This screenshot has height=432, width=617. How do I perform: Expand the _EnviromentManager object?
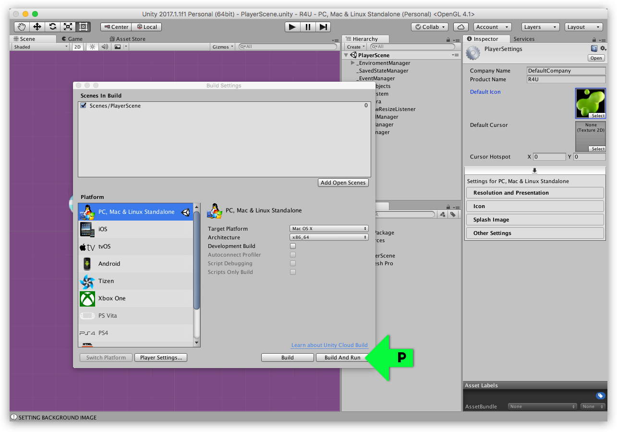353,63
